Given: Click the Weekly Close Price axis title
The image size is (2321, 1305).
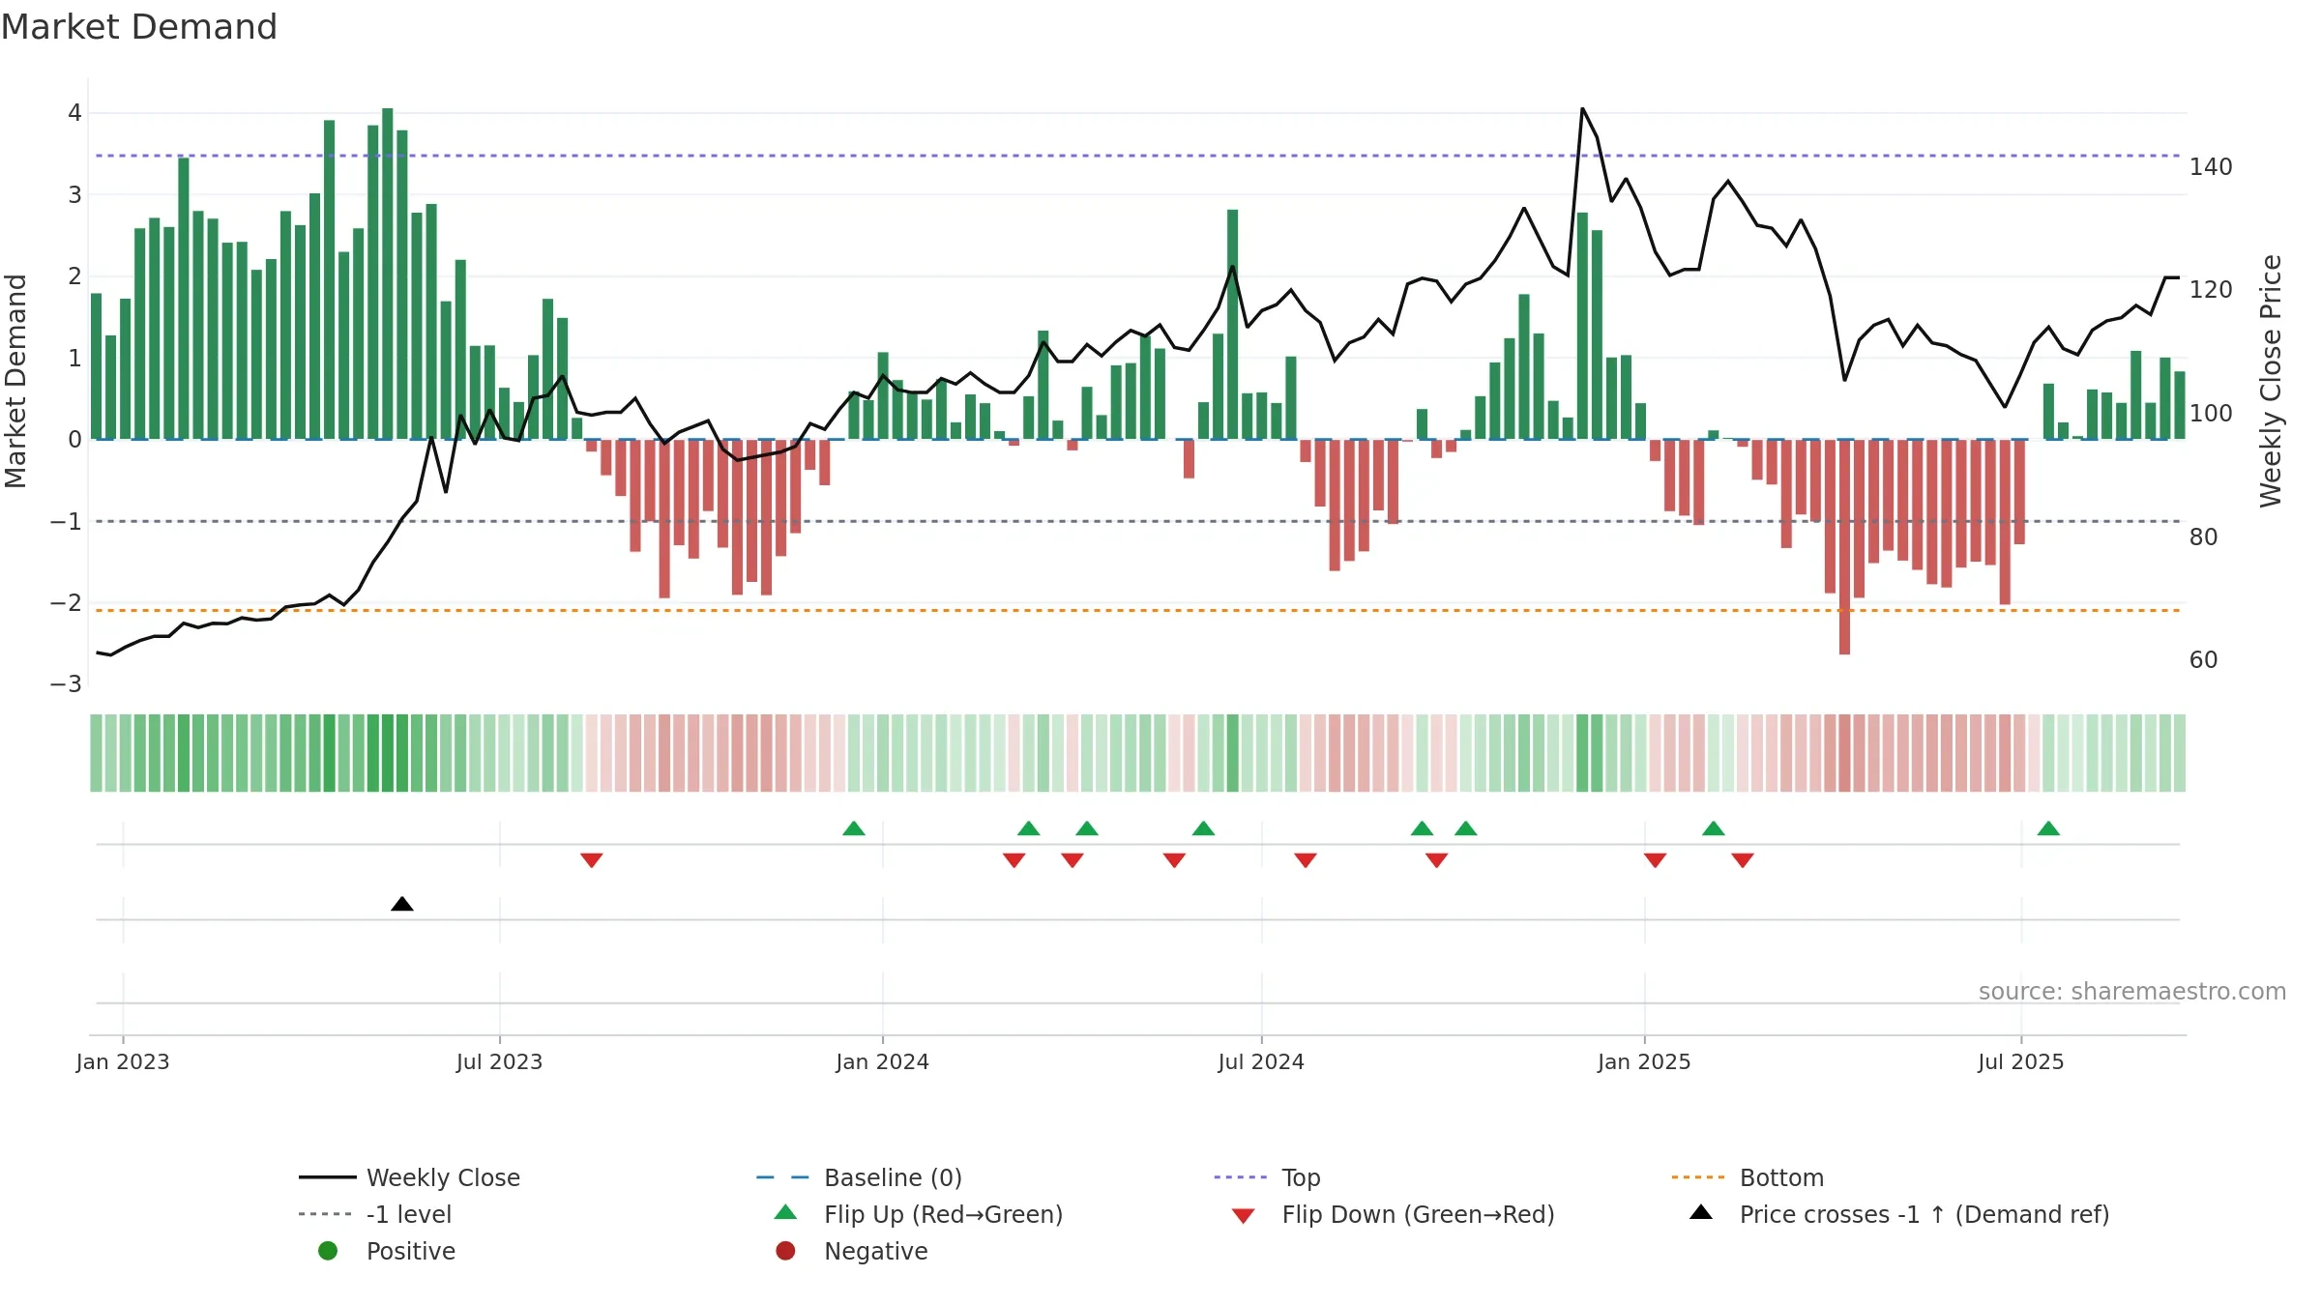Looking at the screenshot, I should (2272, 381).
